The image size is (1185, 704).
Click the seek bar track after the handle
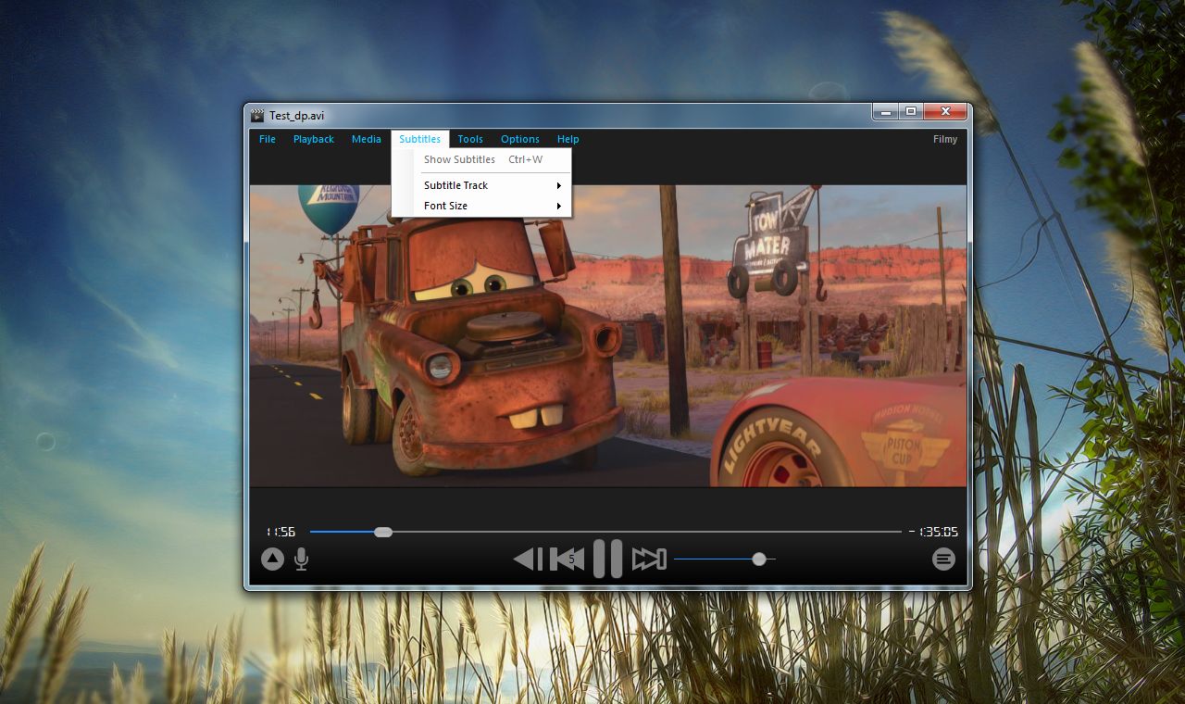(x=646, y=532)
